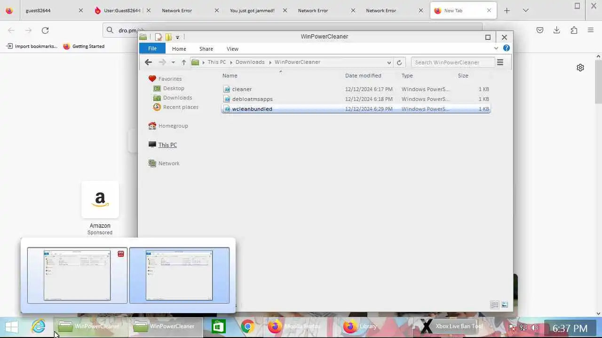Click the Search WinPowerCleaner input box
Screen dimensions: 602x338
pos(452,62)
